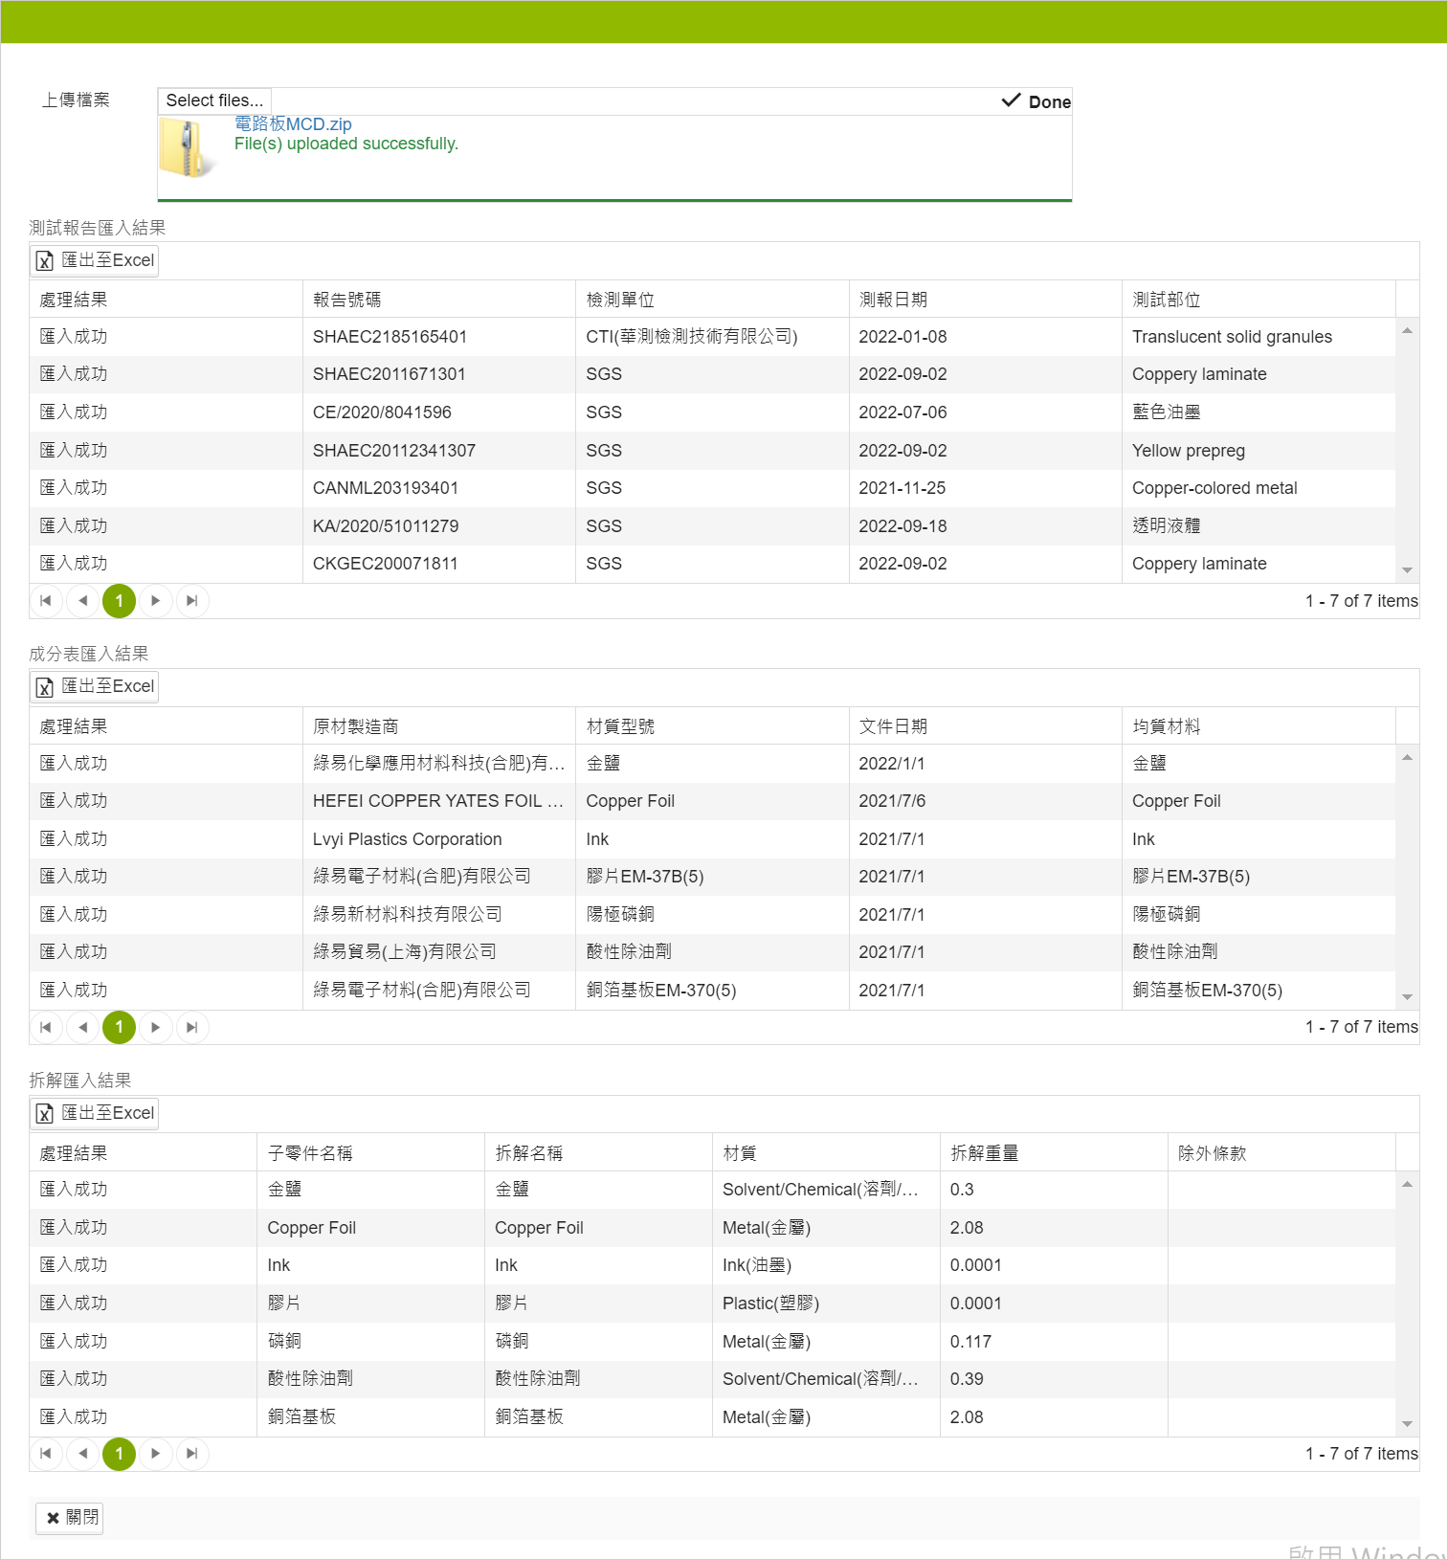Select report number CANML203193401 cell
Image resolution: width=1448 pixels, height=1560 pixels.
(x=439, y=488)
